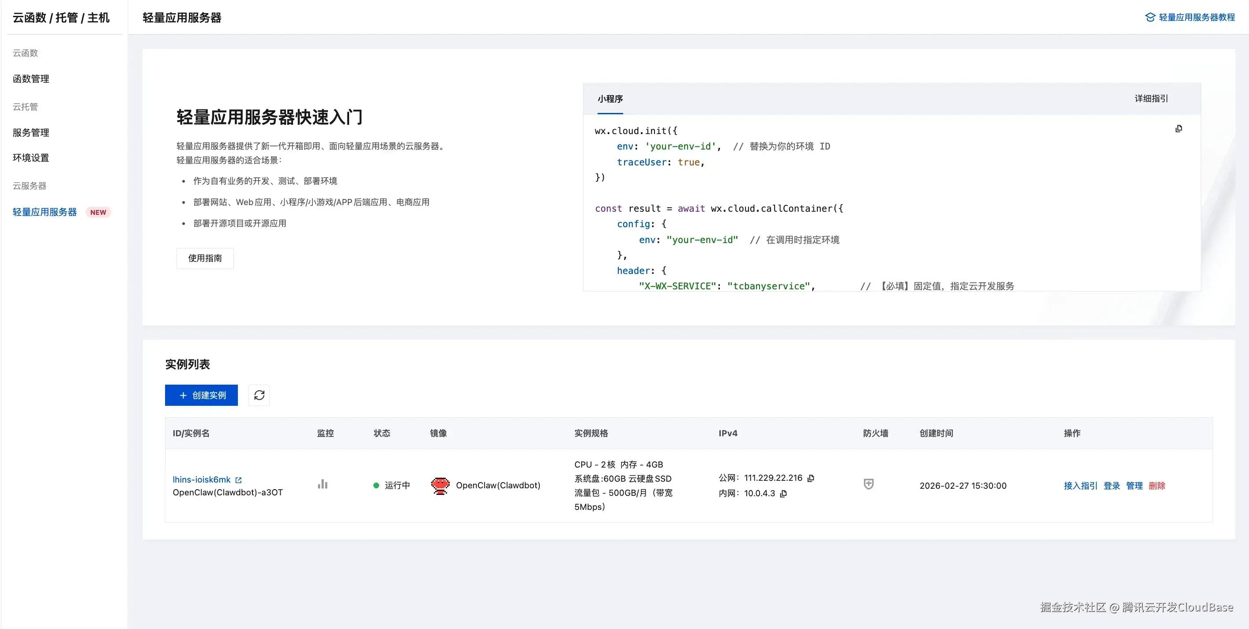Open firewall shield icon for the instance
The image size is (1249, 629).
[x=869, y=484]
